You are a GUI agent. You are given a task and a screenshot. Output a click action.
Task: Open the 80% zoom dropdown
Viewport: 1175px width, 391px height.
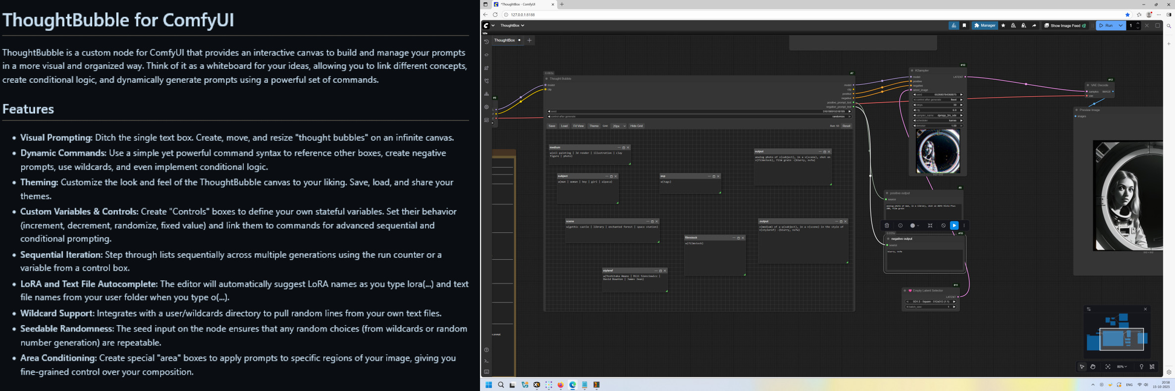pos(1122,367)
